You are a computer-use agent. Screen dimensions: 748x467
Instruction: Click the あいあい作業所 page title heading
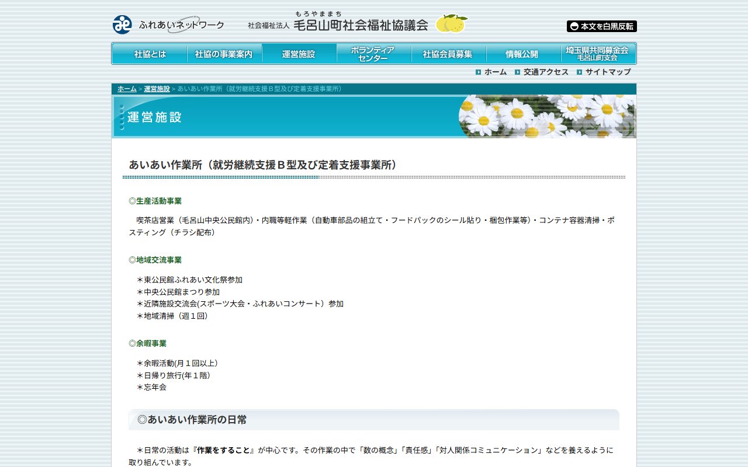point(263,165)
